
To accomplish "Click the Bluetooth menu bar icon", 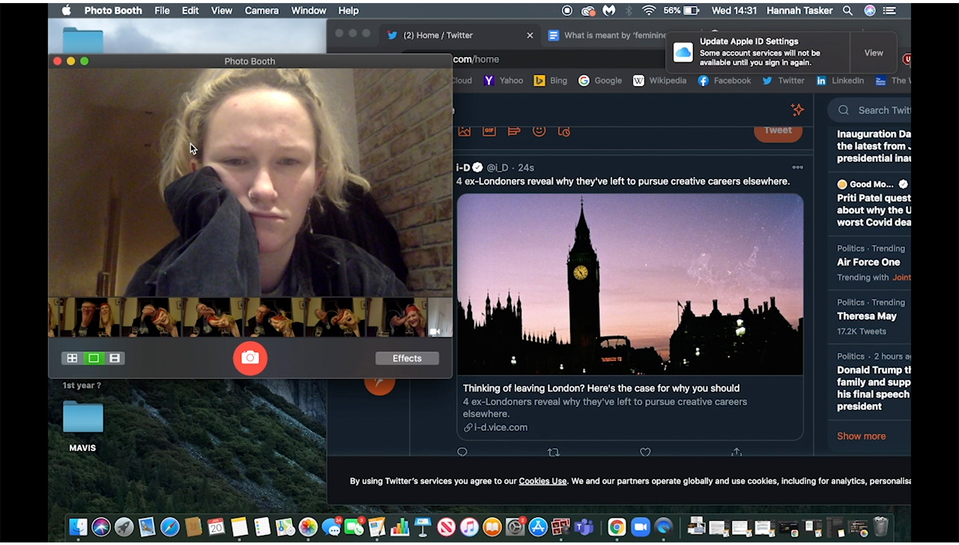I will click(629, 10).
